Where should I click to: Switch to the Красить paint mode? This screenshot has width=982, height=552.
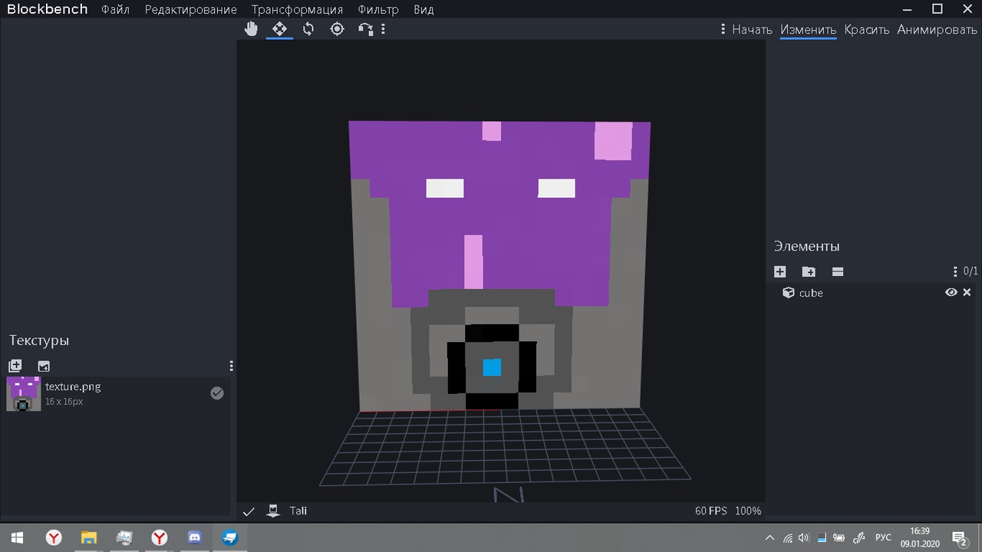866,30
